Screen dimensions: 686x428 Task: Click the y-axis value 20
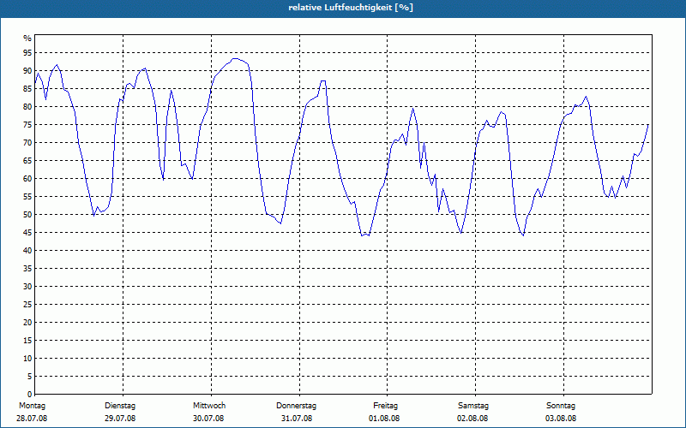point(27,323)
